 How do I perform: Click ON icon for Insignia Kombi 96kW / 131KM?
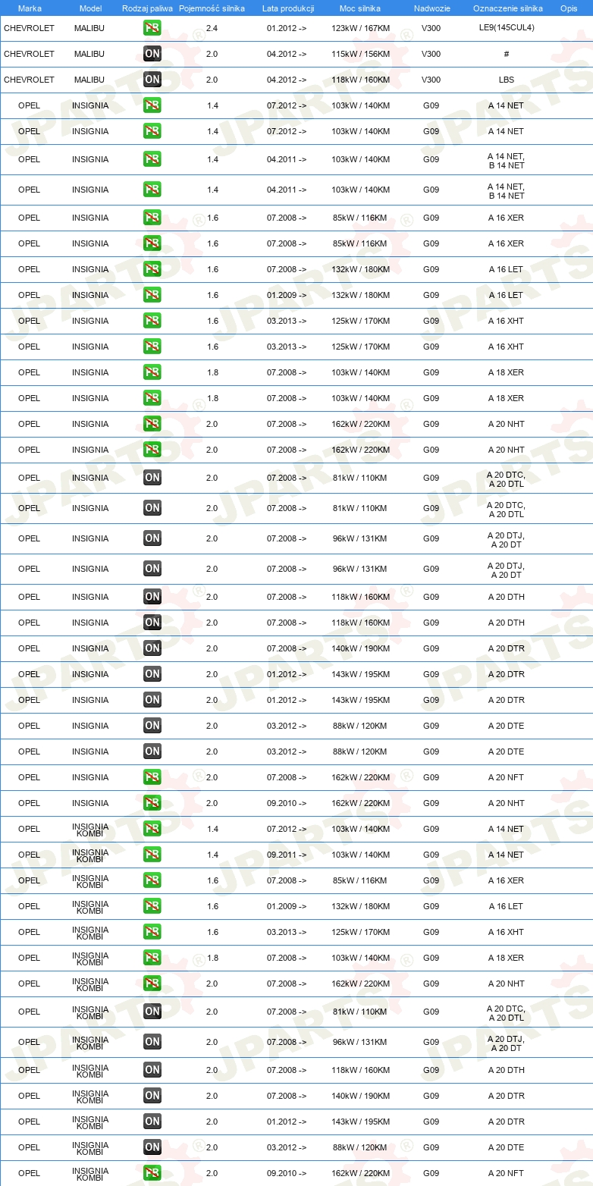point(152,1042)
